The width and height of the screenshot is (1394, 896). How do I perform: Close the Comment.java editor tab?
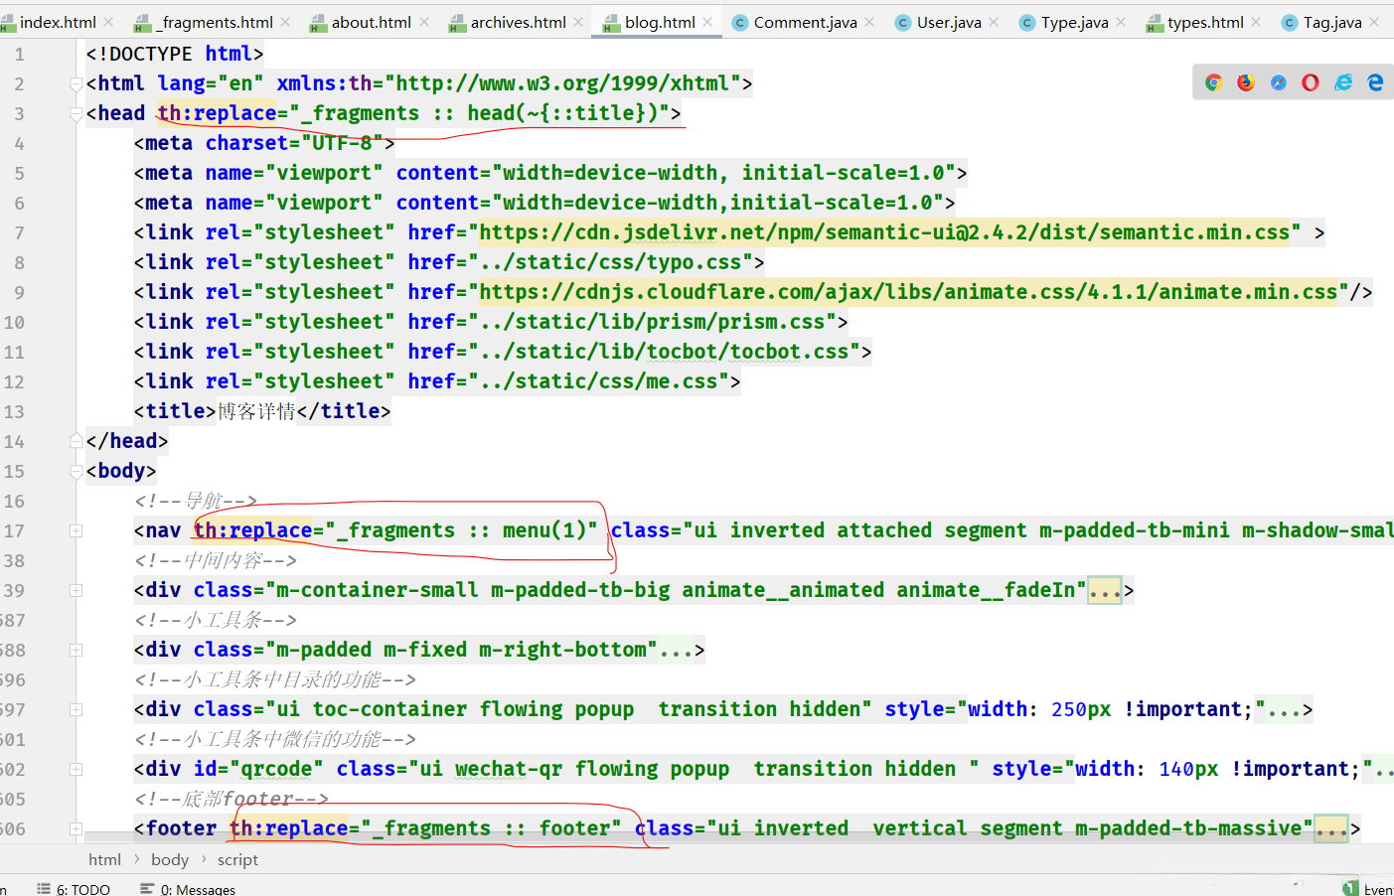[x=869, y=22]
